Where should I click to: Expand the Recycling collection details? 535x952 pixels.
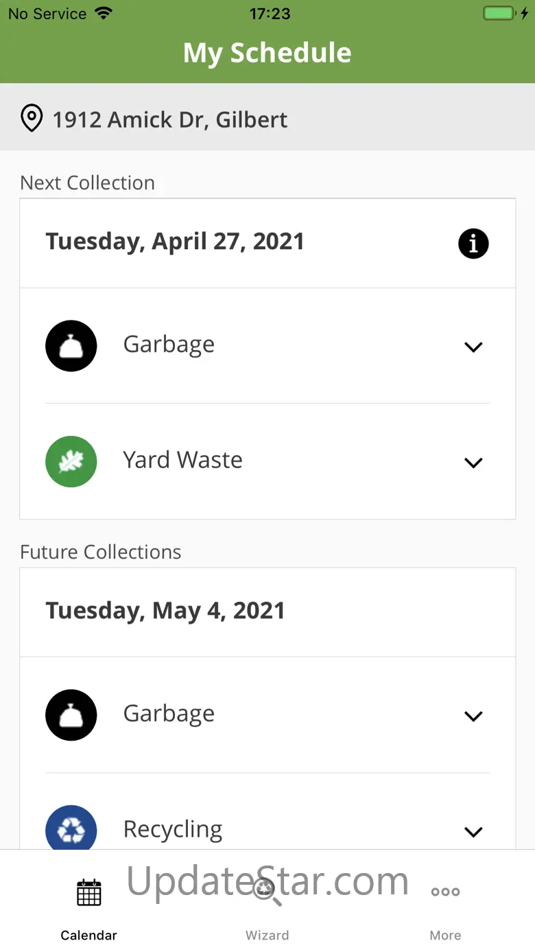(473, 832)
